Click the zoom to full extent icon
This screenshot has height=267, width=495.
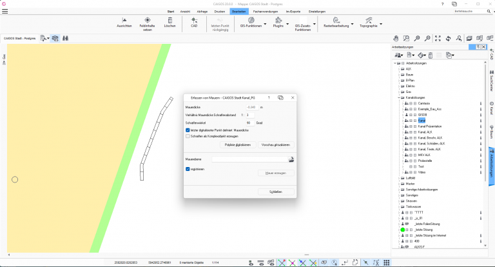(438, 39)
